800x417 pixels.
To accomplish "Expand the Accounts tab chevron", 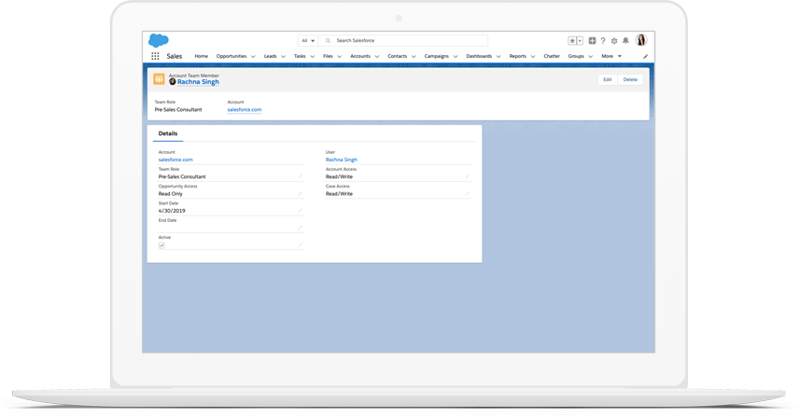I will 377,57.
